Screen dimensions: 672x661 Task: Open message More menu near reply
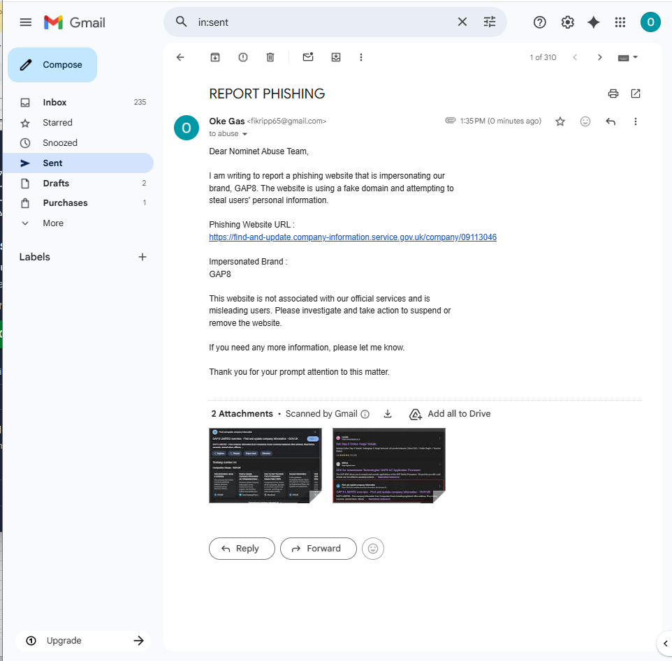pos(636,121)
